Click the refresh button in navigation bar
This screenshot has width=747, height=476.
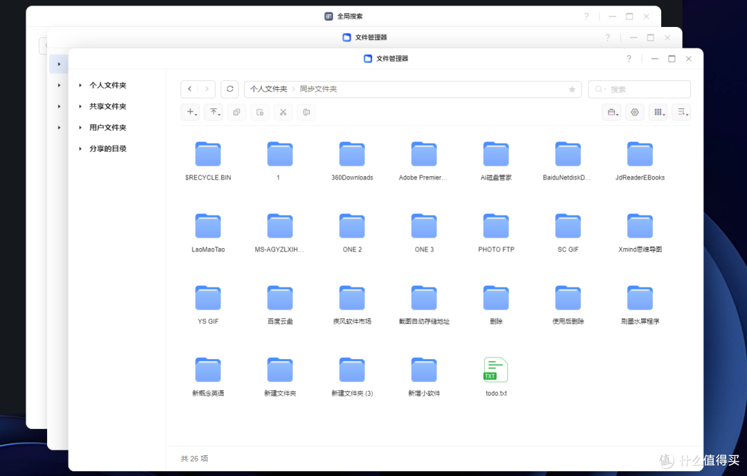point(230,89)
